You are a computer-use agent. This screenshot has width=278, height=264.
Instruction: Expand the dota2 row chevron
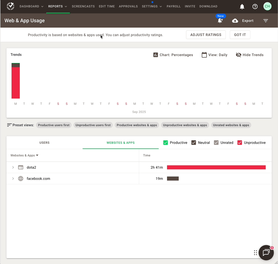[x=13, y=167]
